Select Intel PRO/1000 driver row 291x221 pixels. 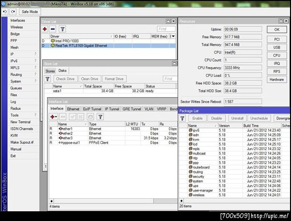pyautogui.click(x=109, y=41)
